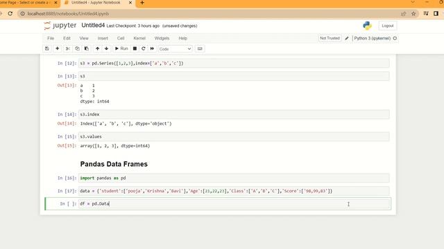Click the Python 3 (ipykernel) label
This screenshot has height=249, width=444.
[372, 38]
